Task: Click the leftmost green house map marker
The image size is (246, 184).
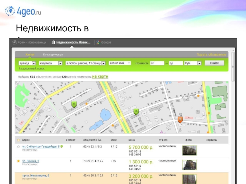Action: click(74, 105)
